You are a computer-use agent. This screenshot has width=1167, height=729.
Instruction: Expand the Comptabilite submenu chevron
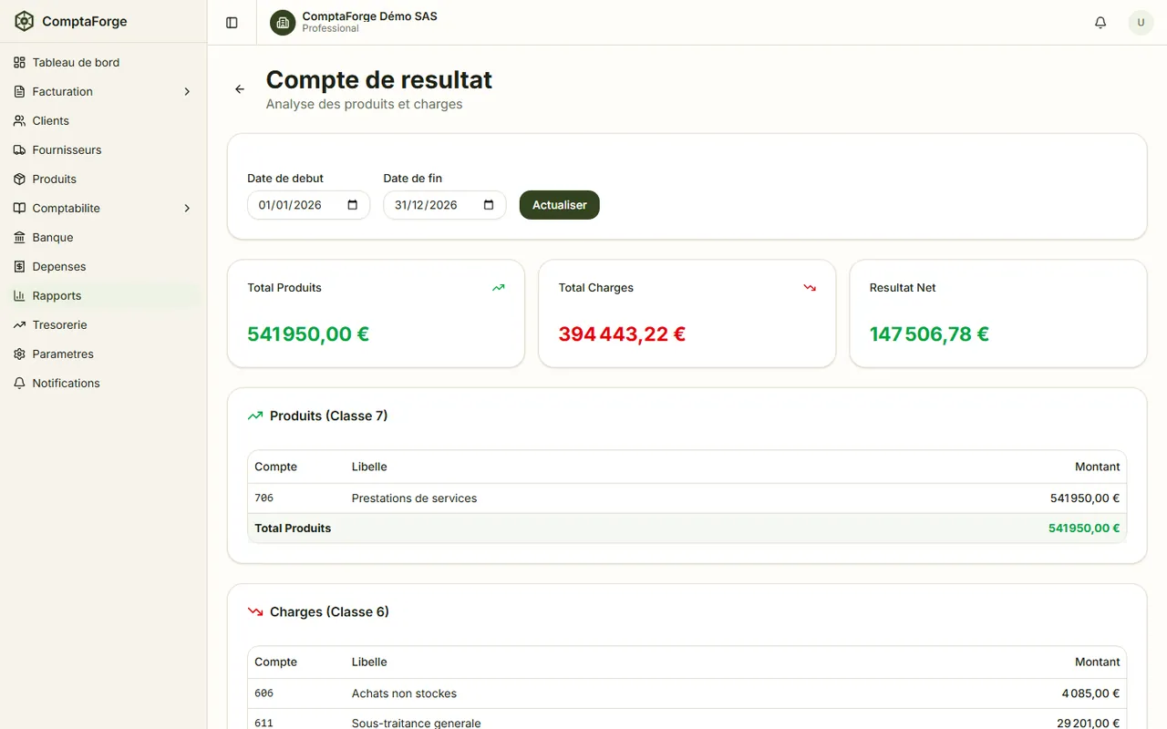point(187,209)
